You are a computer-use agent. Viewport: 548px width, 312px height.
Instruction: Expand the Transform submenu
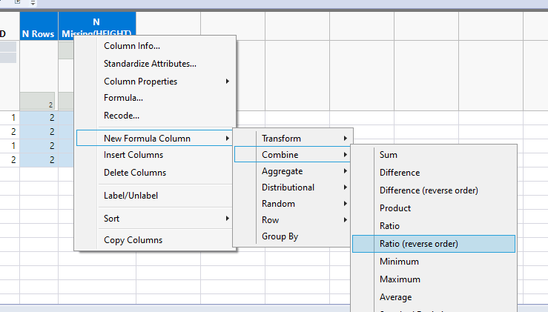tap(282, 139)
